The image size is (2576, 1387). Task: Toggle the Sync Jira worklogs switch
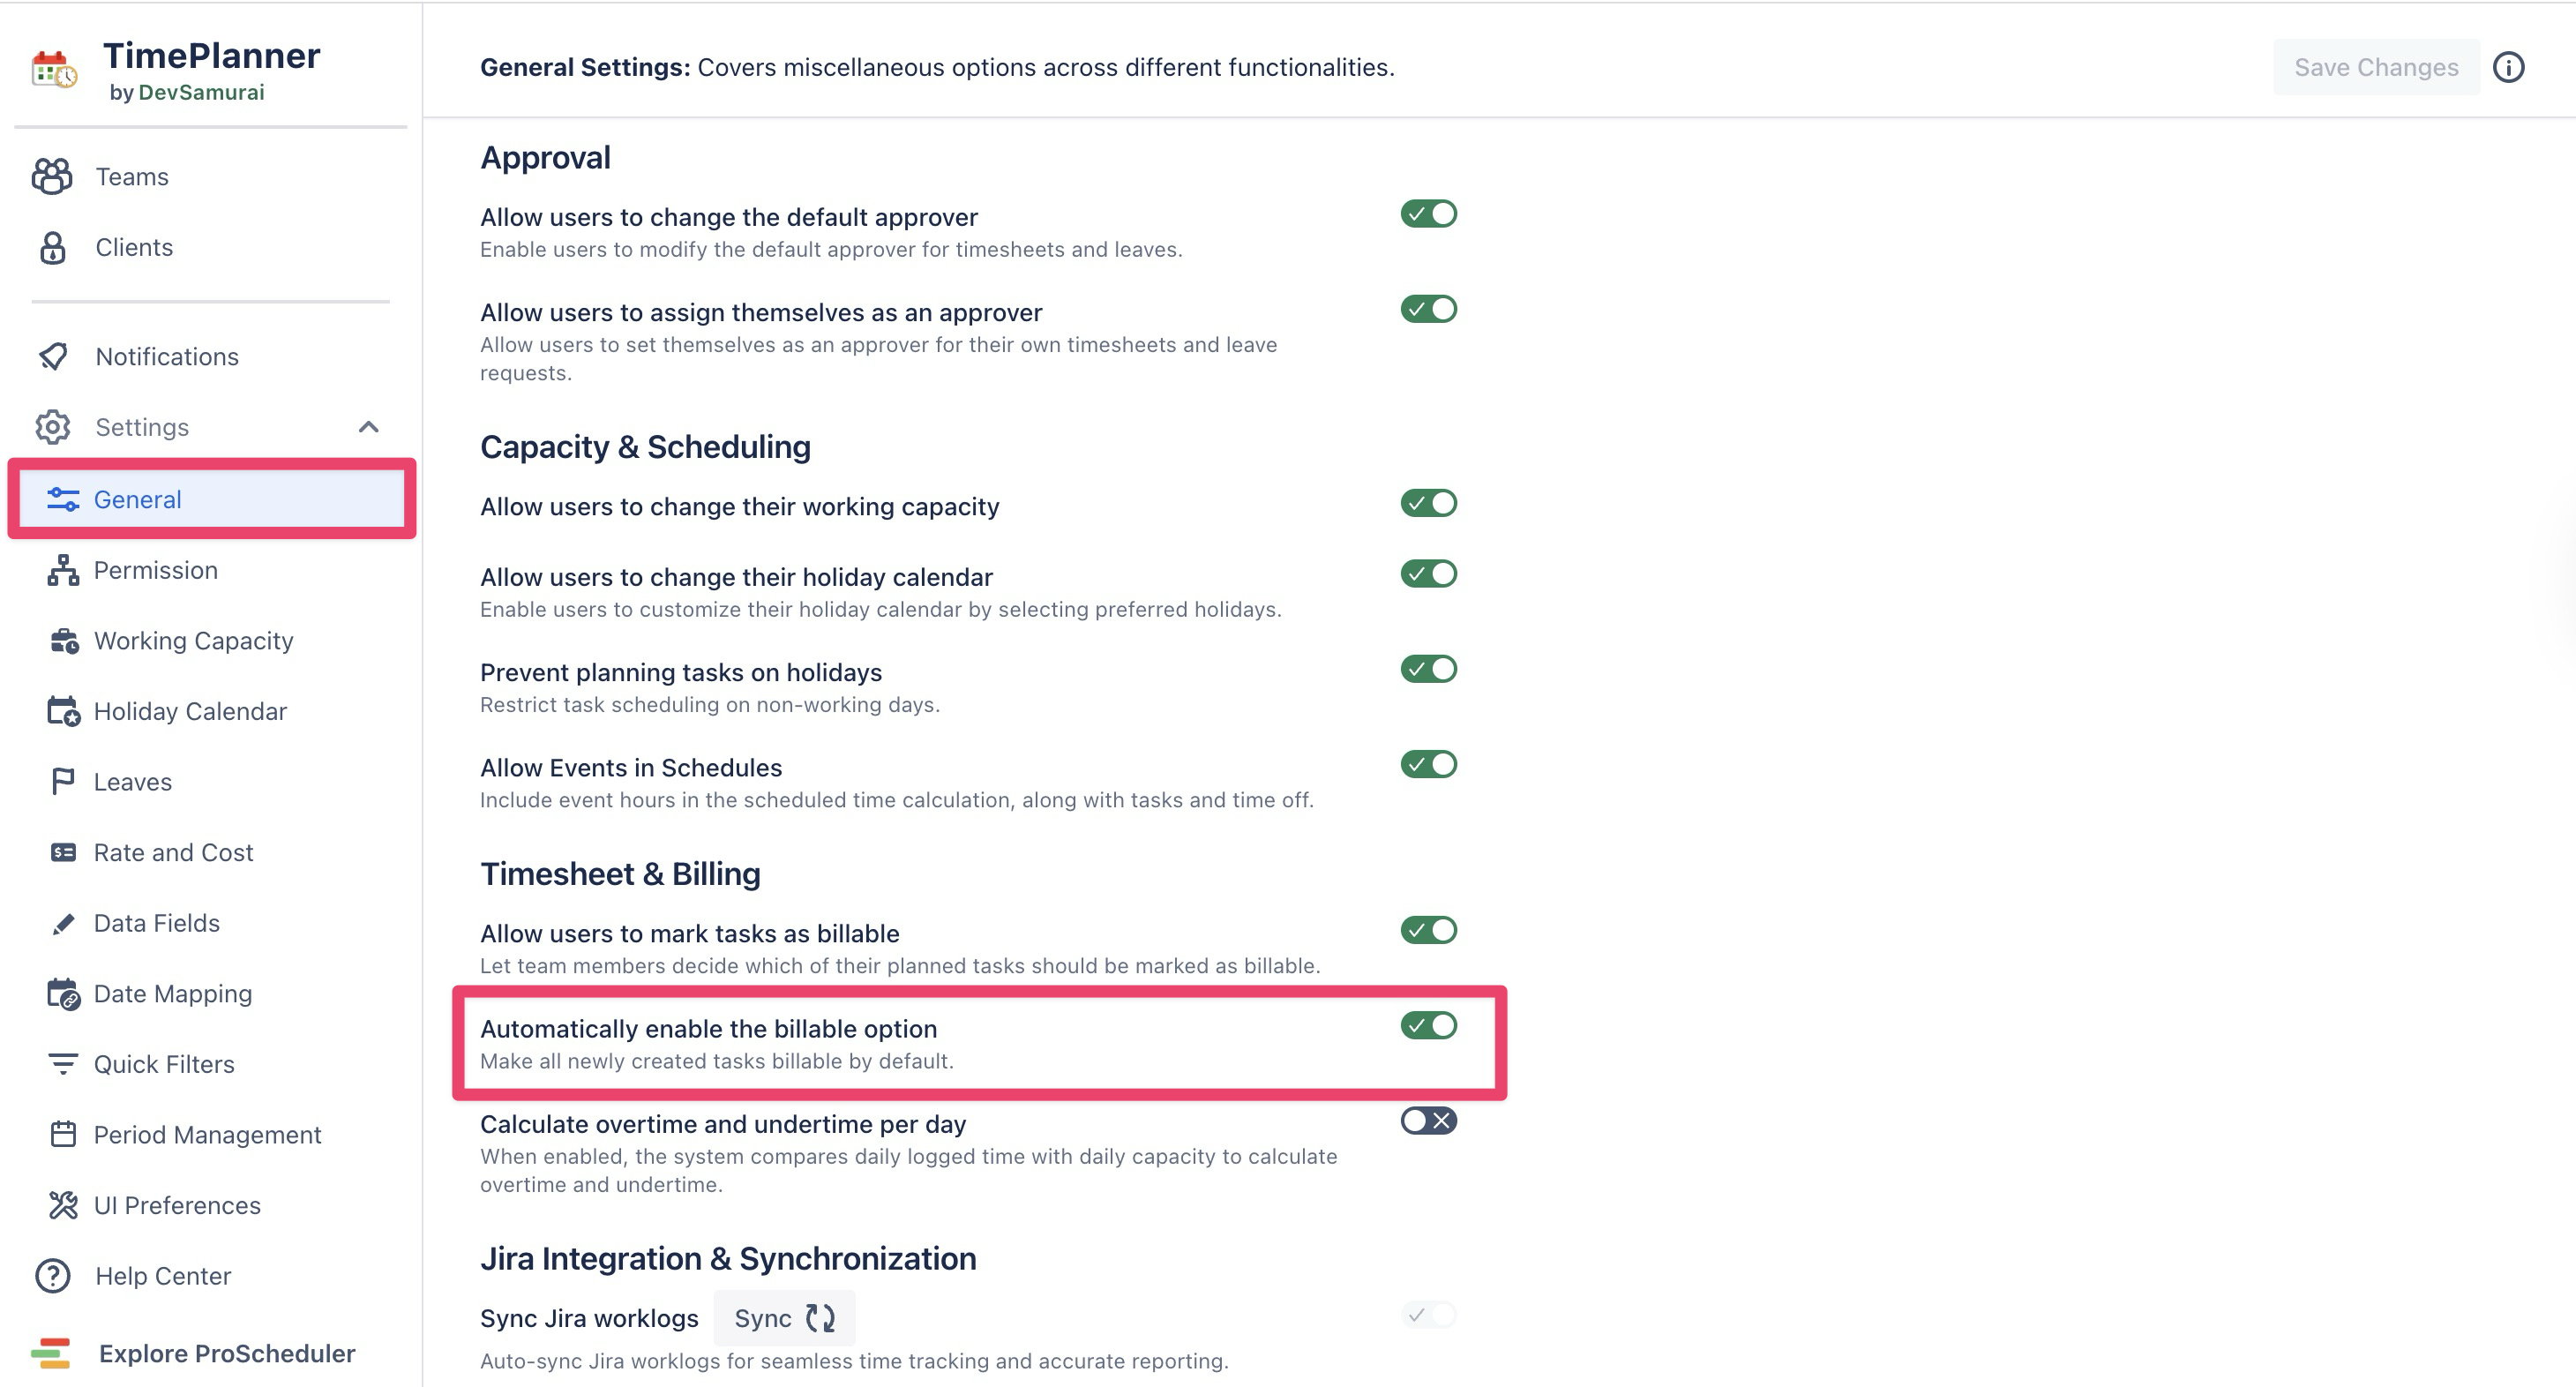tap(1428, 1315)
